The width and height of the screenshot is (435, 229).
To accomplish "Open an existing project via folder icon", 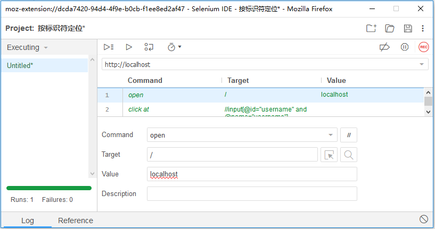I will (390, 28).
